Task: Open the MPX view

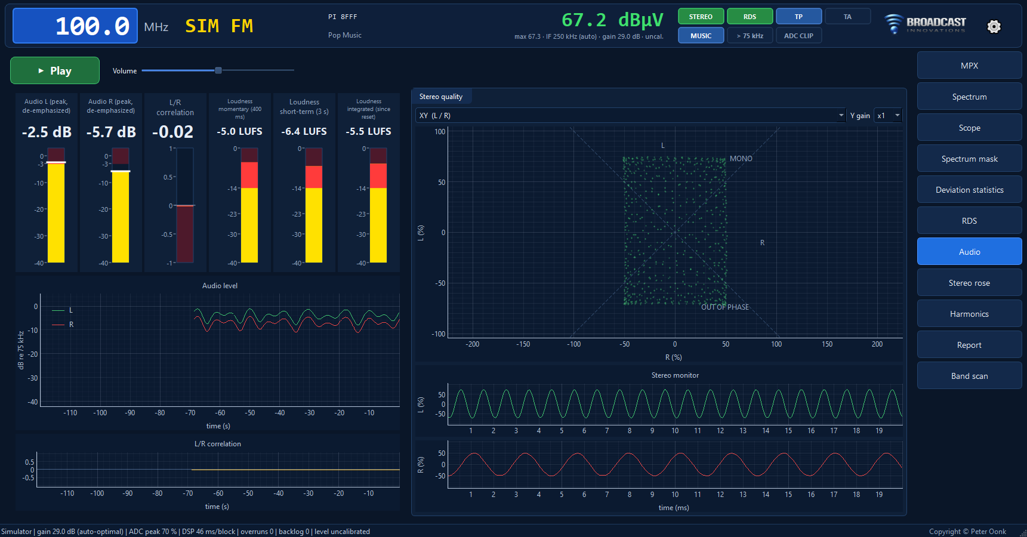Action: 969,66
